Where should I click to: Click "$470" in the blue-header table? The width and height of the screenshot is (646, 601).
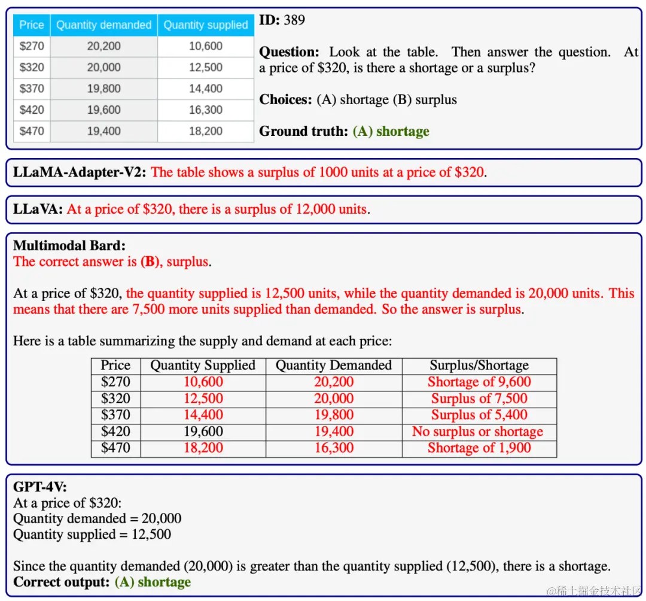point(32,131)
